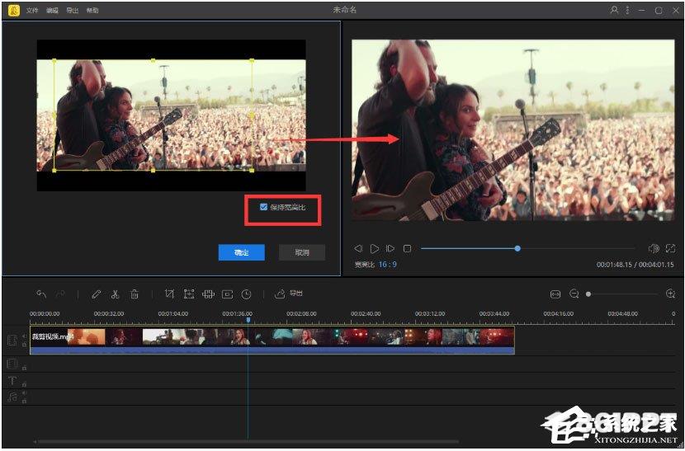Click the fullscreen preview icon

pyautogui.click(x=671, y=248)
